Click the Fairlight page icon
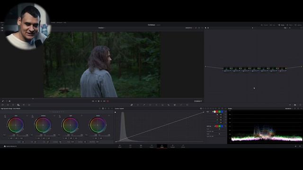The width and height of the screenshot is (303, 170). coord(172,146)
